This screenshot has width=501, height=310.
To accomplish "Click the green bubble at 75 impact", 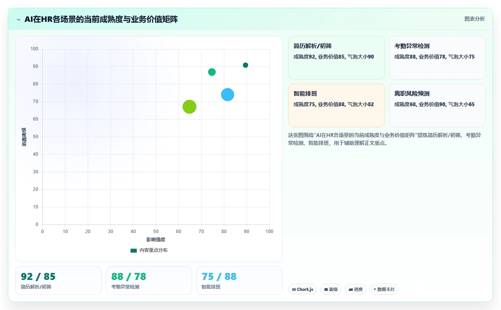I will coord(212,72).
